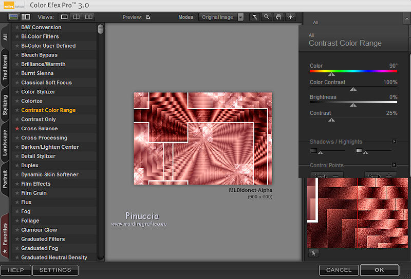Expand the Control Points section
411x279 pixels.
coord(394,165)
